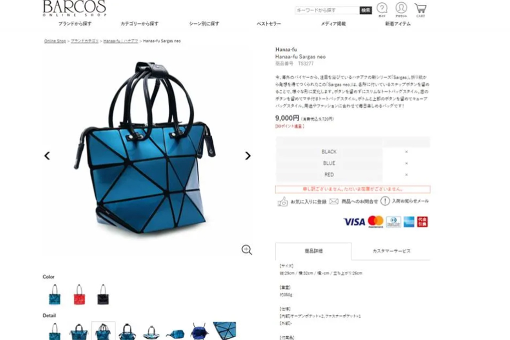510x340 pixels.
Task: Click the thumbs-up favorite icon
Action: click(282, 202)
